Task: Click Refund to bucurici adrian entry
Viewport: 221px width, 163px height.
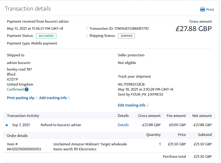Action: (x=61, y=125)
